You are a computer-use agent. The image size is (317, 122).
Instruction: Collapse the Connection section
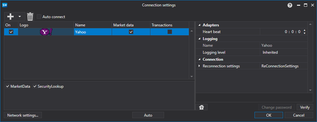tap(200, 59)
